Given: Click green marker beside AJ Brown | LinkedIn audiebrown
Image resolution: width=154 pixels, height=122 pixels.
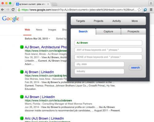Looking at the screenshot, I should pos(22,97).
